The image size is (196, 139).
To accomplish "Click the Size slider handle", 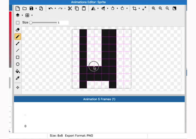I will (x=31, y=23).
